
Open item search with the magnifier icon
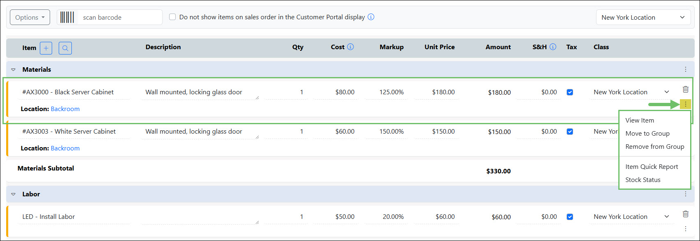click(x=65, y=48)
